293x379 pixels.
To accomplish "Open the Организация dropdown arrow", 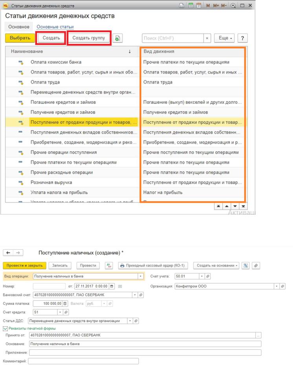I will click(277, 286).
